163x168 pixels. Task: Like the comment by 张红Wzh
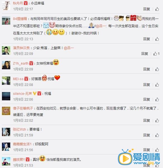click(157, 135)
